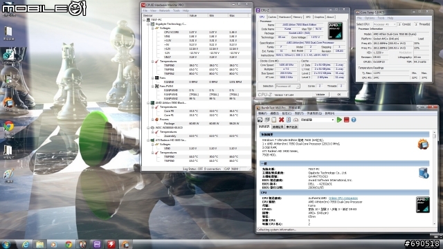This screenshot has height=249, width=443.
Task: Open Hardware Monitor's Tools menu
Action: [177, 11]
